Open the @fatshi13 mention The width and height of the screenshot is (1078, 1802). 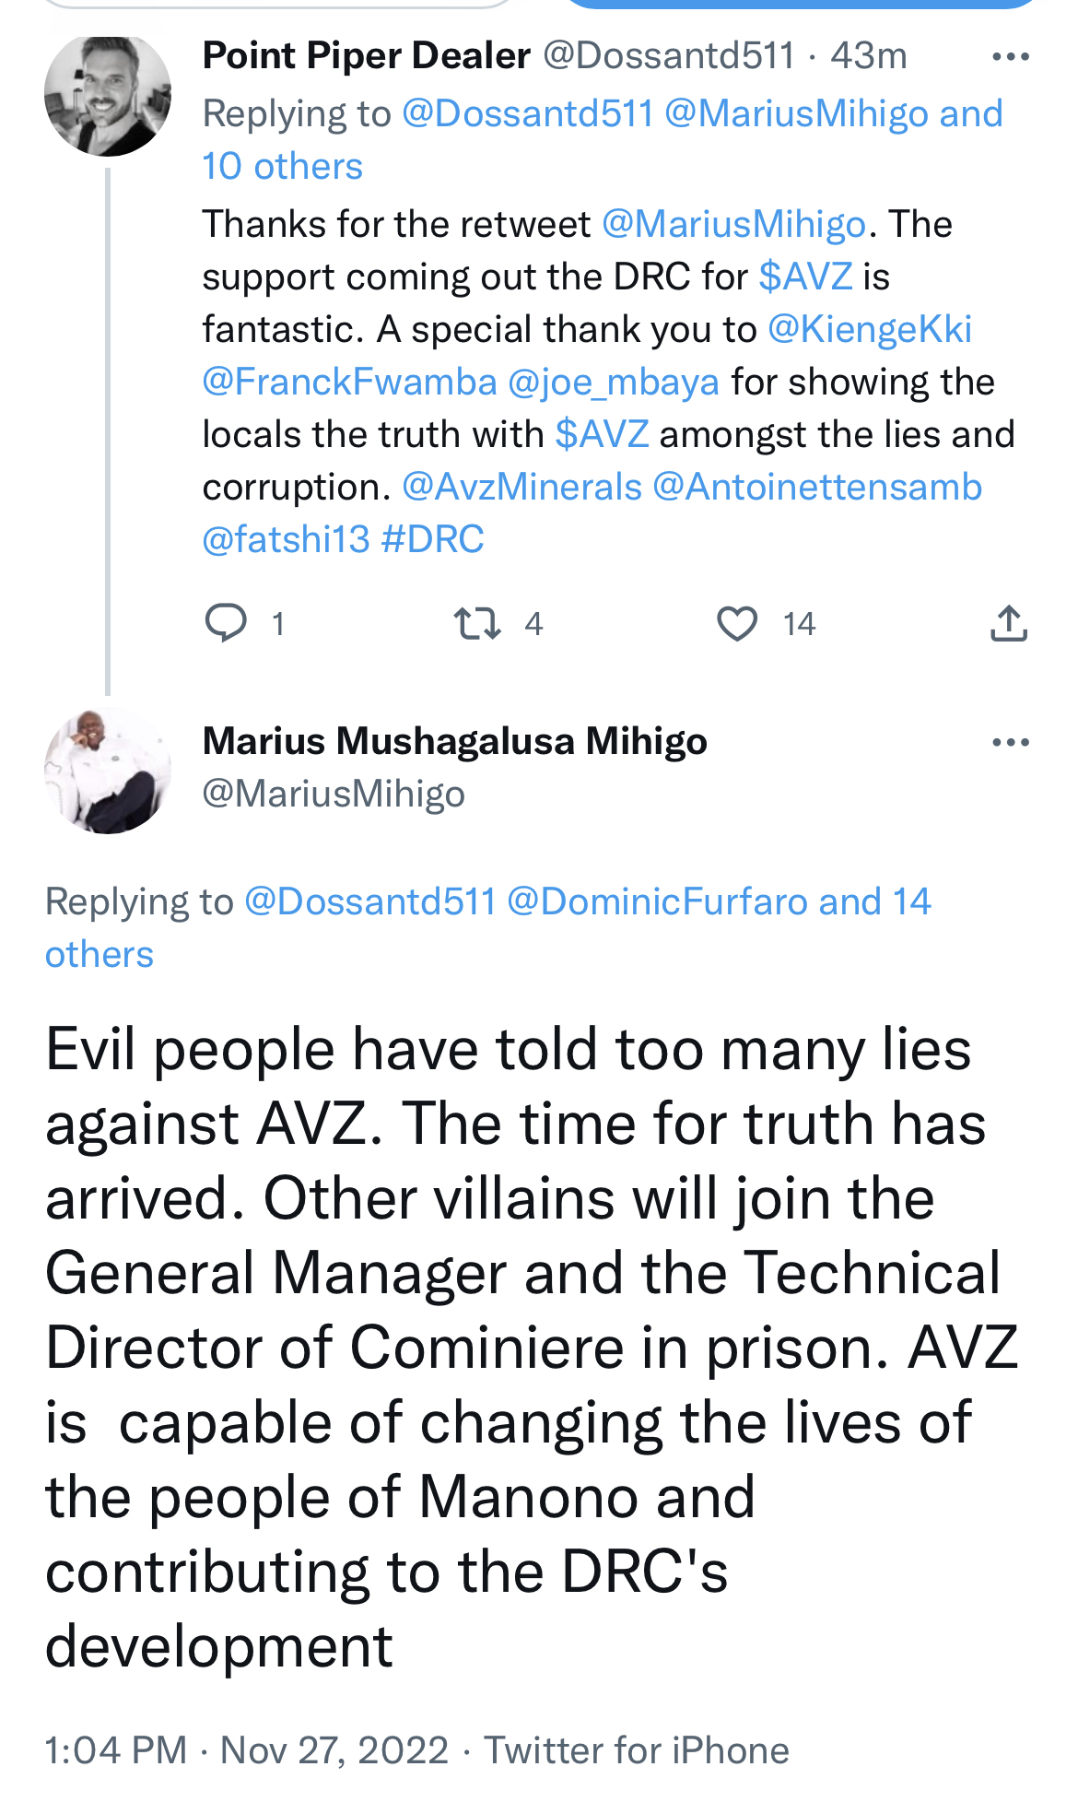[x=286, y=539]
